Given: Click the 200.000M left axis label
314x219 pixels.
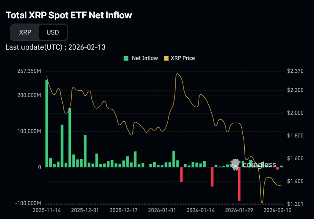Looking at the screenshot, I should tap(29, 95).
